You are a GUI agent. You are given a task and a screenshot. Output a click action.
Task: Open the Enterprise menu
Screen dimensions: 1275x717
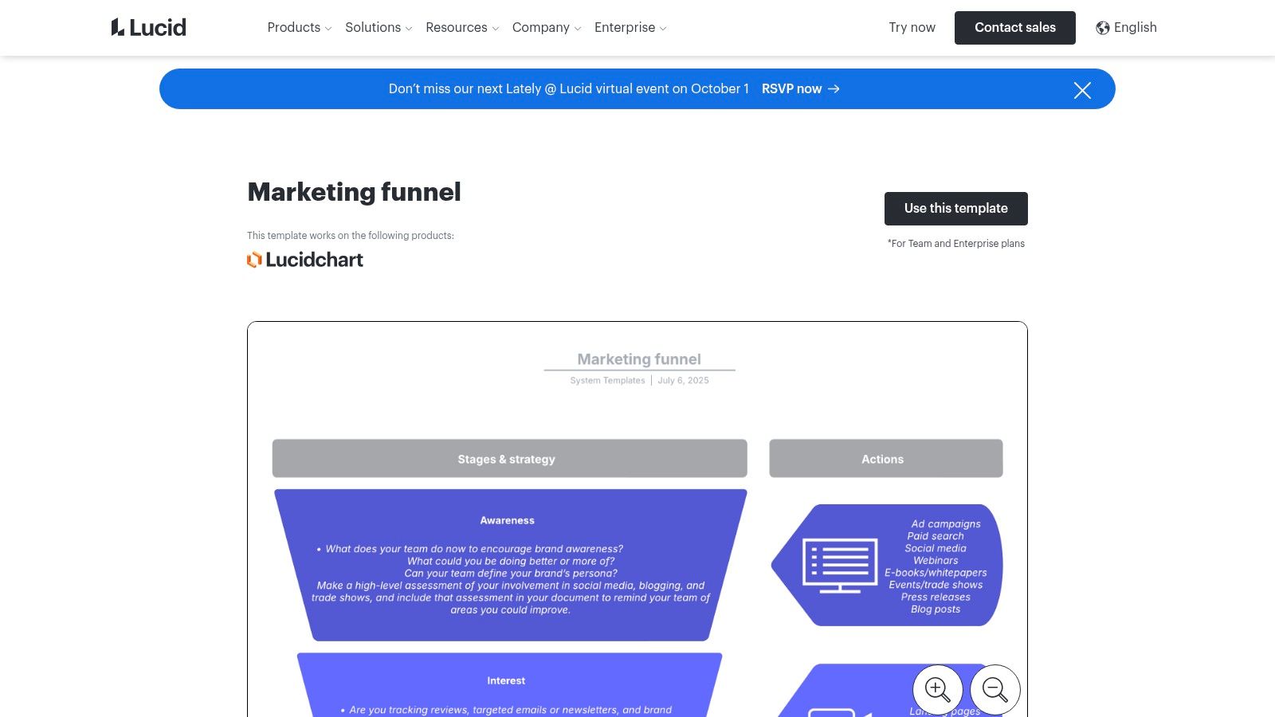[630, 27]
